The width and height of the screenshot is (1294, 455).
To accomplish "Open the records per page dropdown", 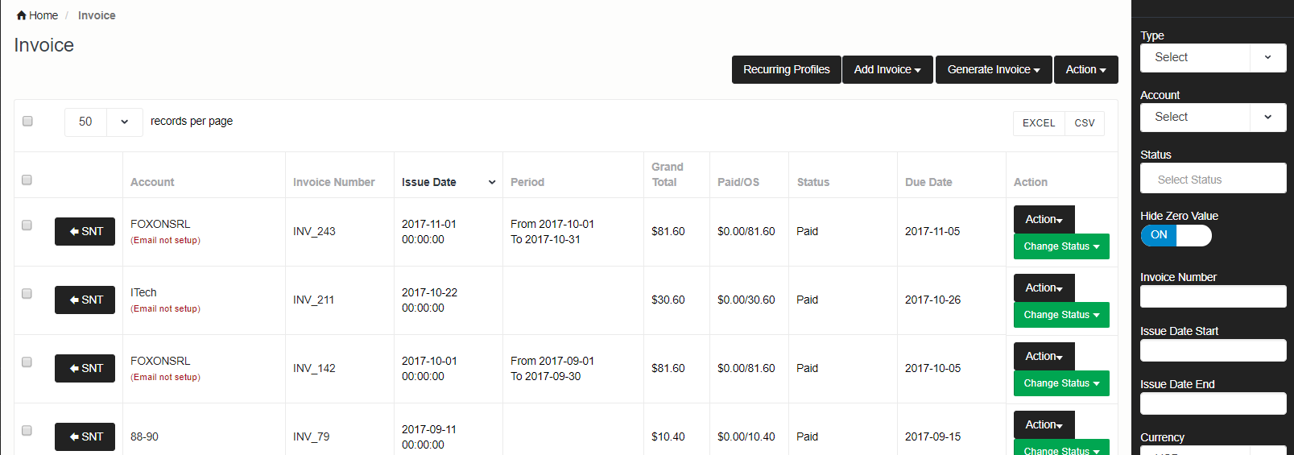I will (x=104, y=122).
